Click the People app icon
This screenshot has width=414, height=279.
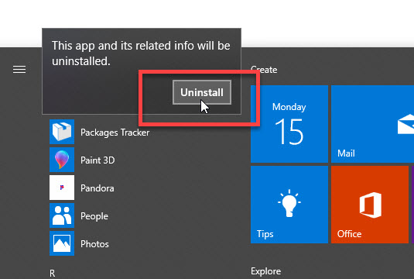coord(62,215)
